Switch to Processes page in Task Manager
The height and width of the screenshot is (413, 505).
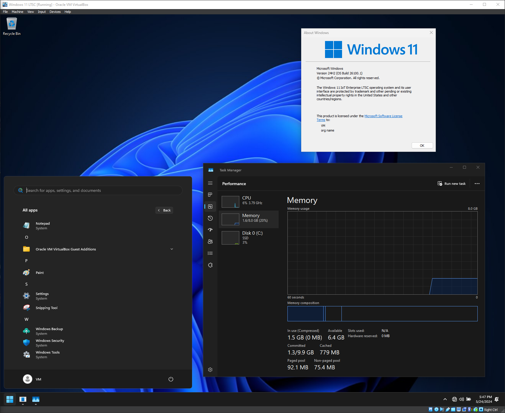coord(210,195)
